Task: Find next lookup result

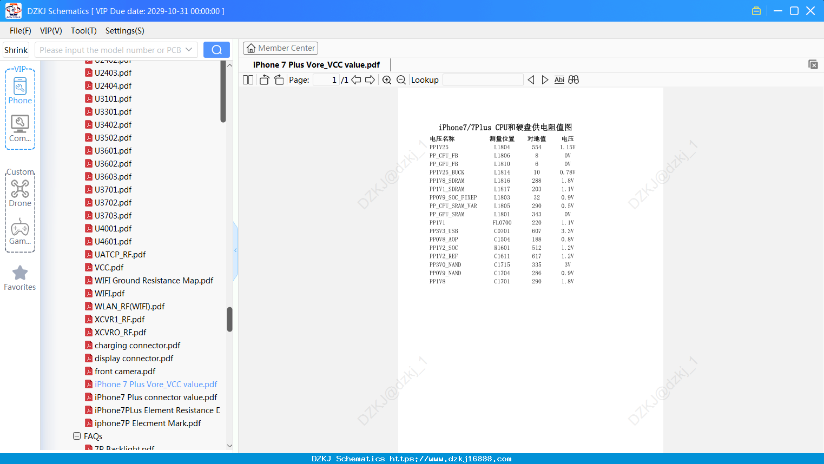Action: [x=545, y=80]
